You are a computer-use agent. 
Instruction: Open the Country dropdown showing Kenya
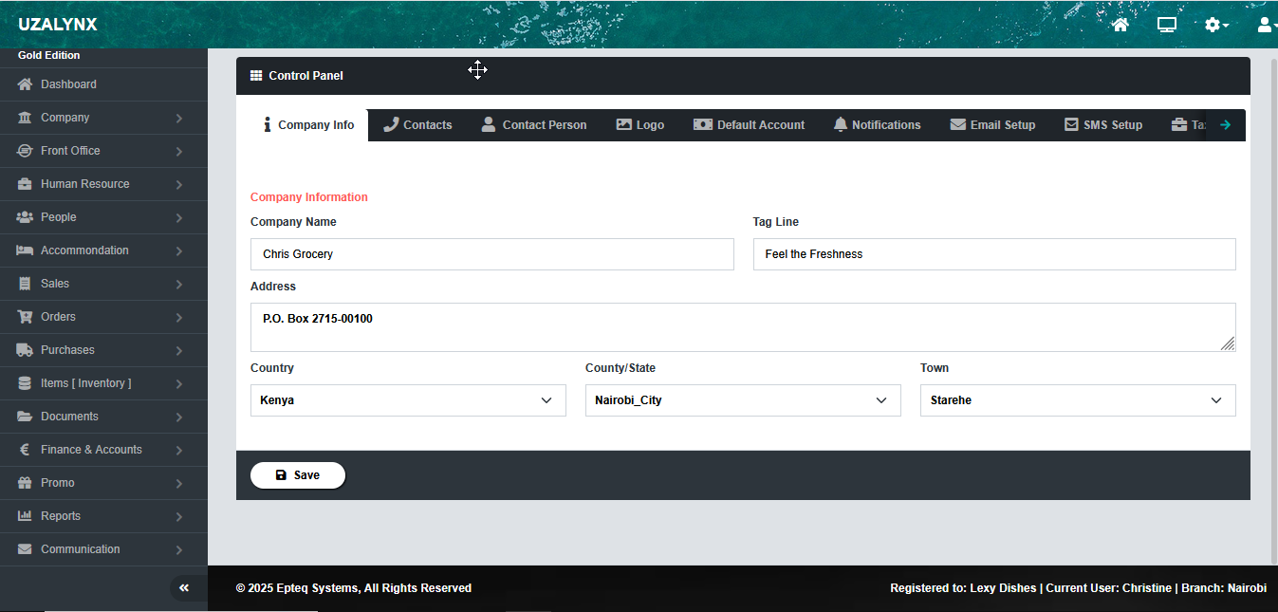click(408, 400)
